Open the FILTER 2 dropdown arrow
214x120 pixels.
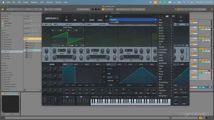[188, 24]
